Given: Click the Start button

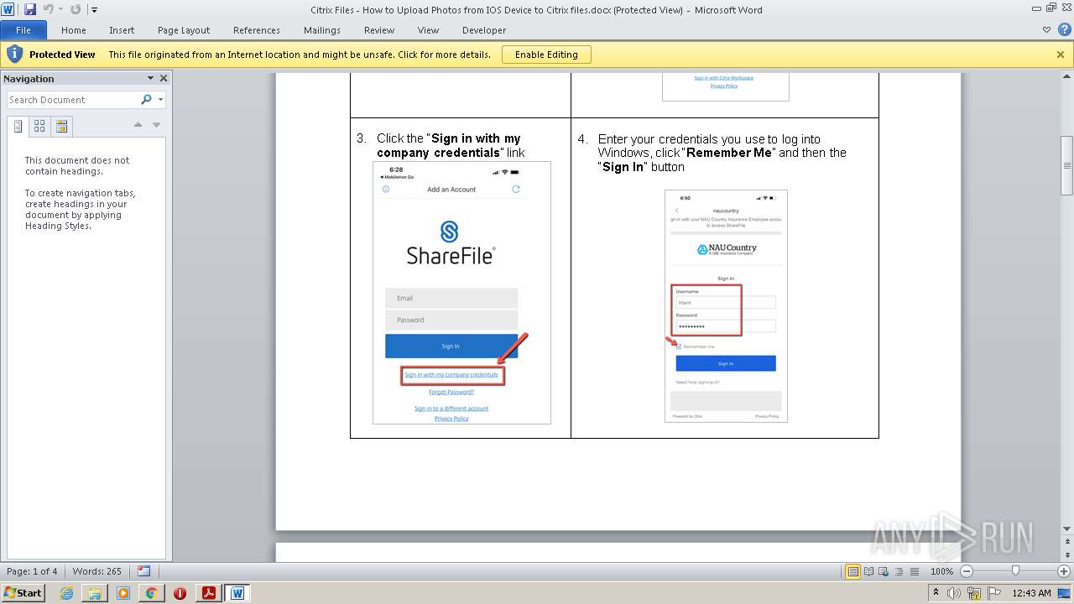Looking at the screenshot, I should (23, 592).
